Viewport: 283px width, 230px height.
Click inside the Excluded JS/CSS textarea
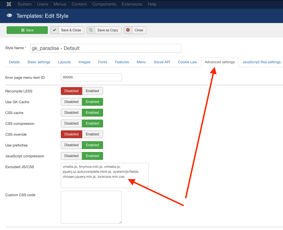pos(105,175)
